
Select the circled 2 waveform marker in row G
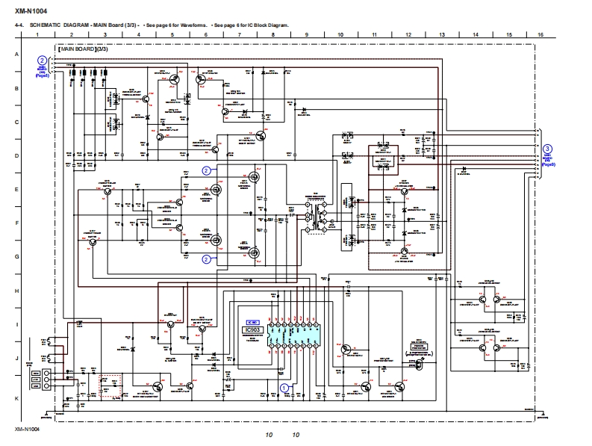(206, 259)
